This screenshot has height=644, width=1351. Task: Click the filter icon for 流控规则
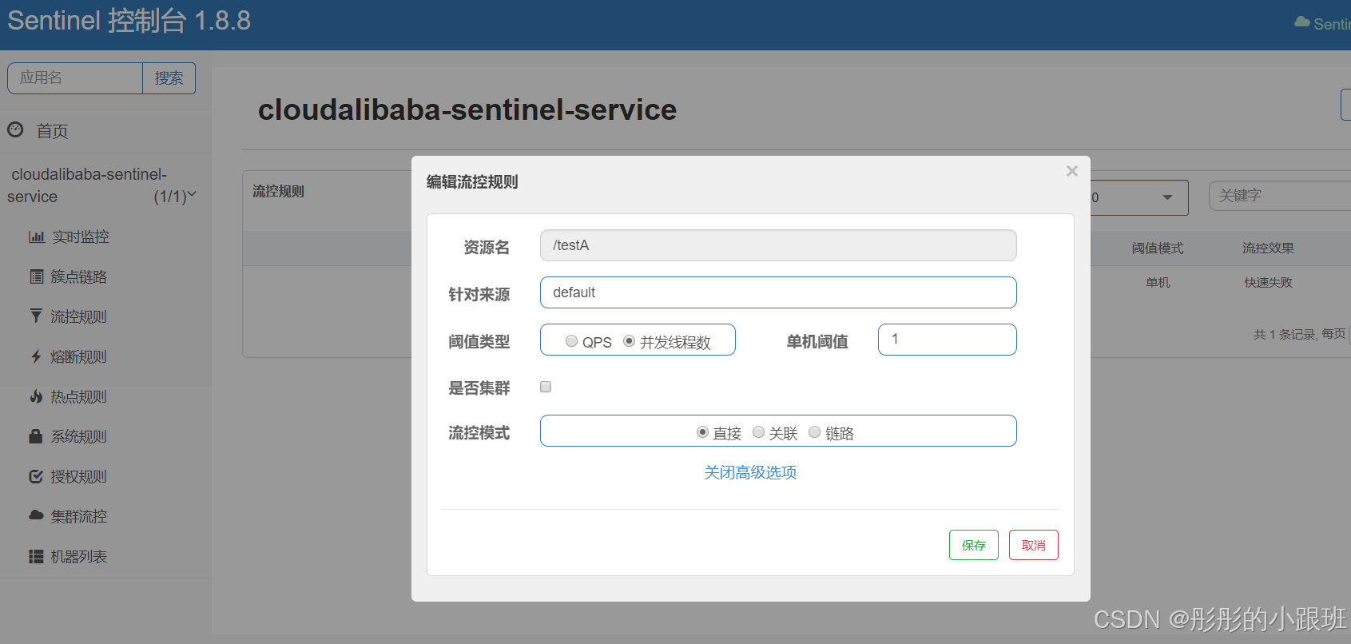36,316
